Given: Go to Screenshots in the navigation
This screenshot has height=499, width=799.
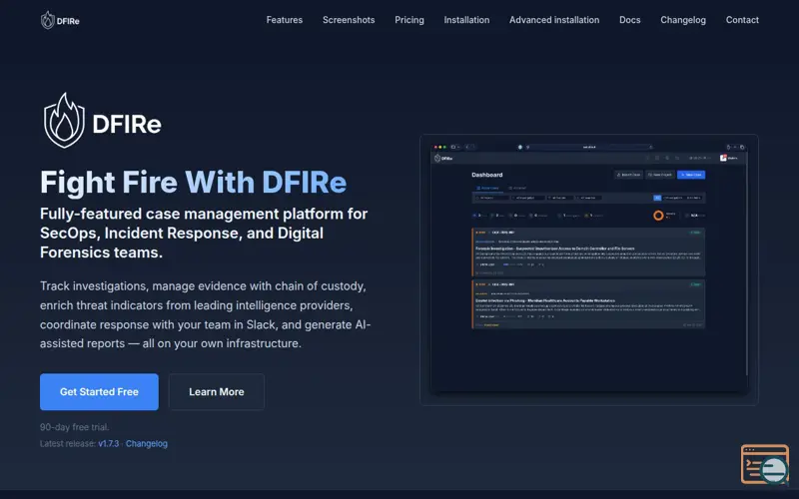Looking at the screenshot, I should (x=349, y=20).
